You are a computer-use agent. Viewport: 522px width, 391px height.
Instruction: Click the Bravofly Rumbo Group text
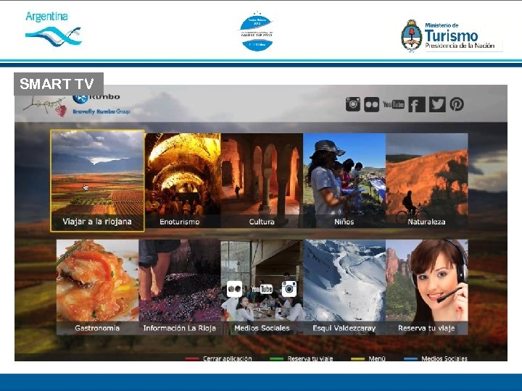click(x=101, y=112)
